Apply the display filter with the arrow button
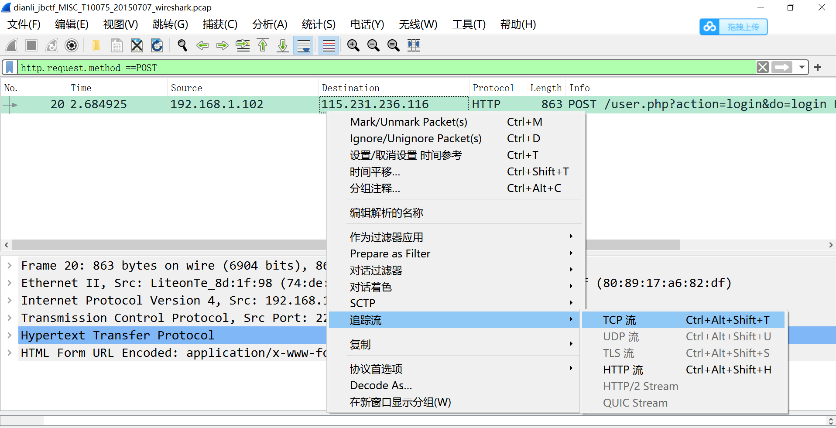 coord(781,68)
